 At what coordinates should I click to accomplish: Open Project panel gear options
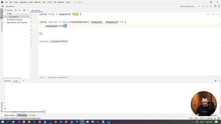pos(24,10)
